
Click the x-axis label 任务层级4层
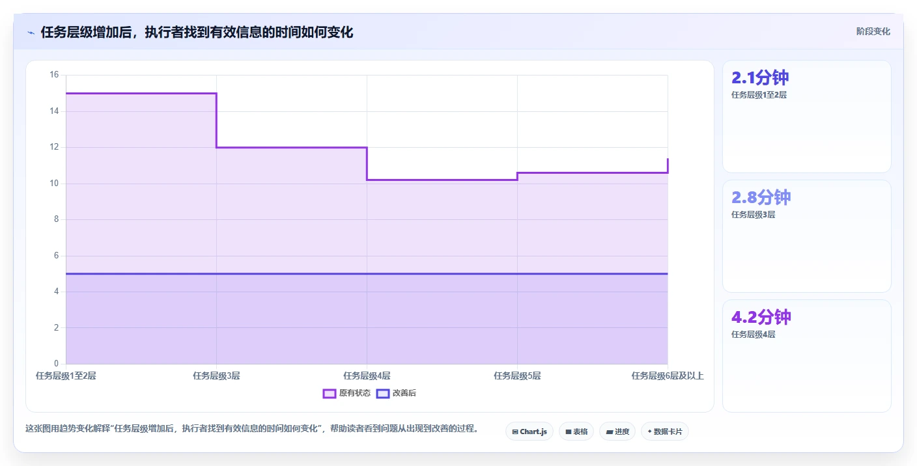point(367,376)
